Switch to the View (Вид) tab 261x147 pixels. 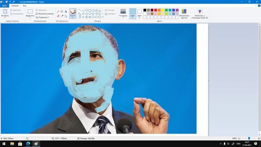coord(24,6)
